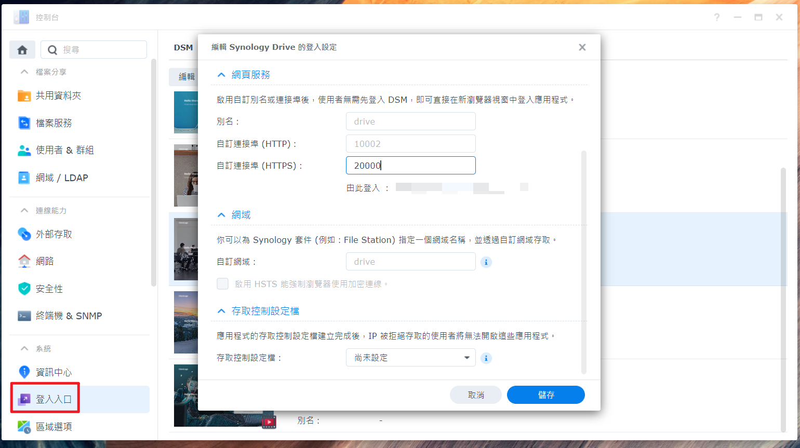Open the 網路 network icon
Image resolution: width=800 pixels, height=448 pixels.
24,261
